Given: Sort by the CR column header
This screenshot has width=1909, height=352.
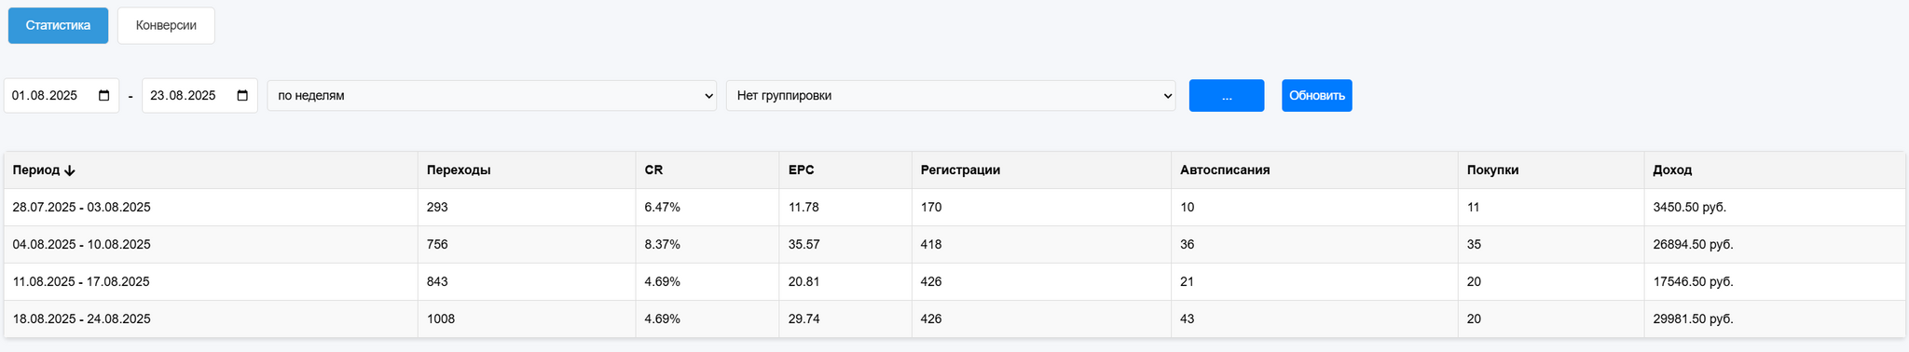Looking at the screenshot, I should click(653, 170).
